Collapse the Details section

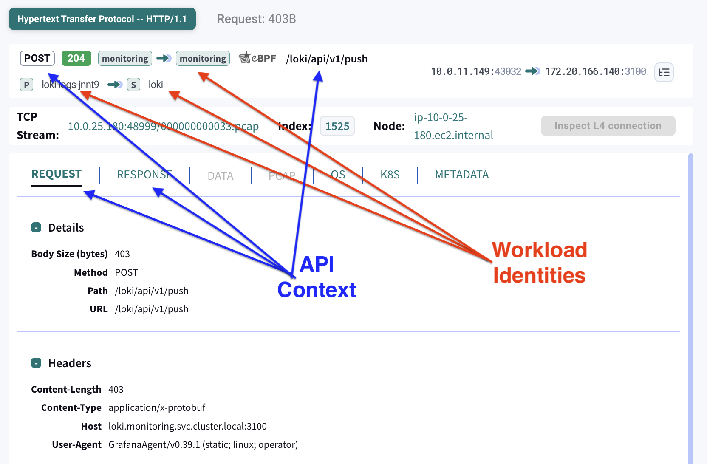36,227
